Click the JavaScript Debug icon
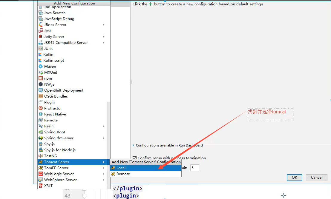The image size is (331, 199). point(41,19)
